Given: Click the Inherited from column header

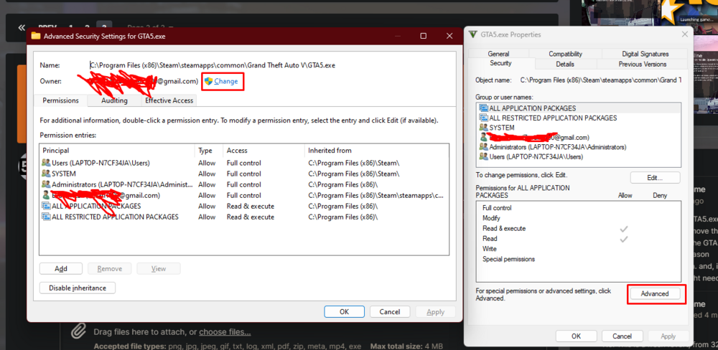Looking at the screenshot, I should [376, 151].
